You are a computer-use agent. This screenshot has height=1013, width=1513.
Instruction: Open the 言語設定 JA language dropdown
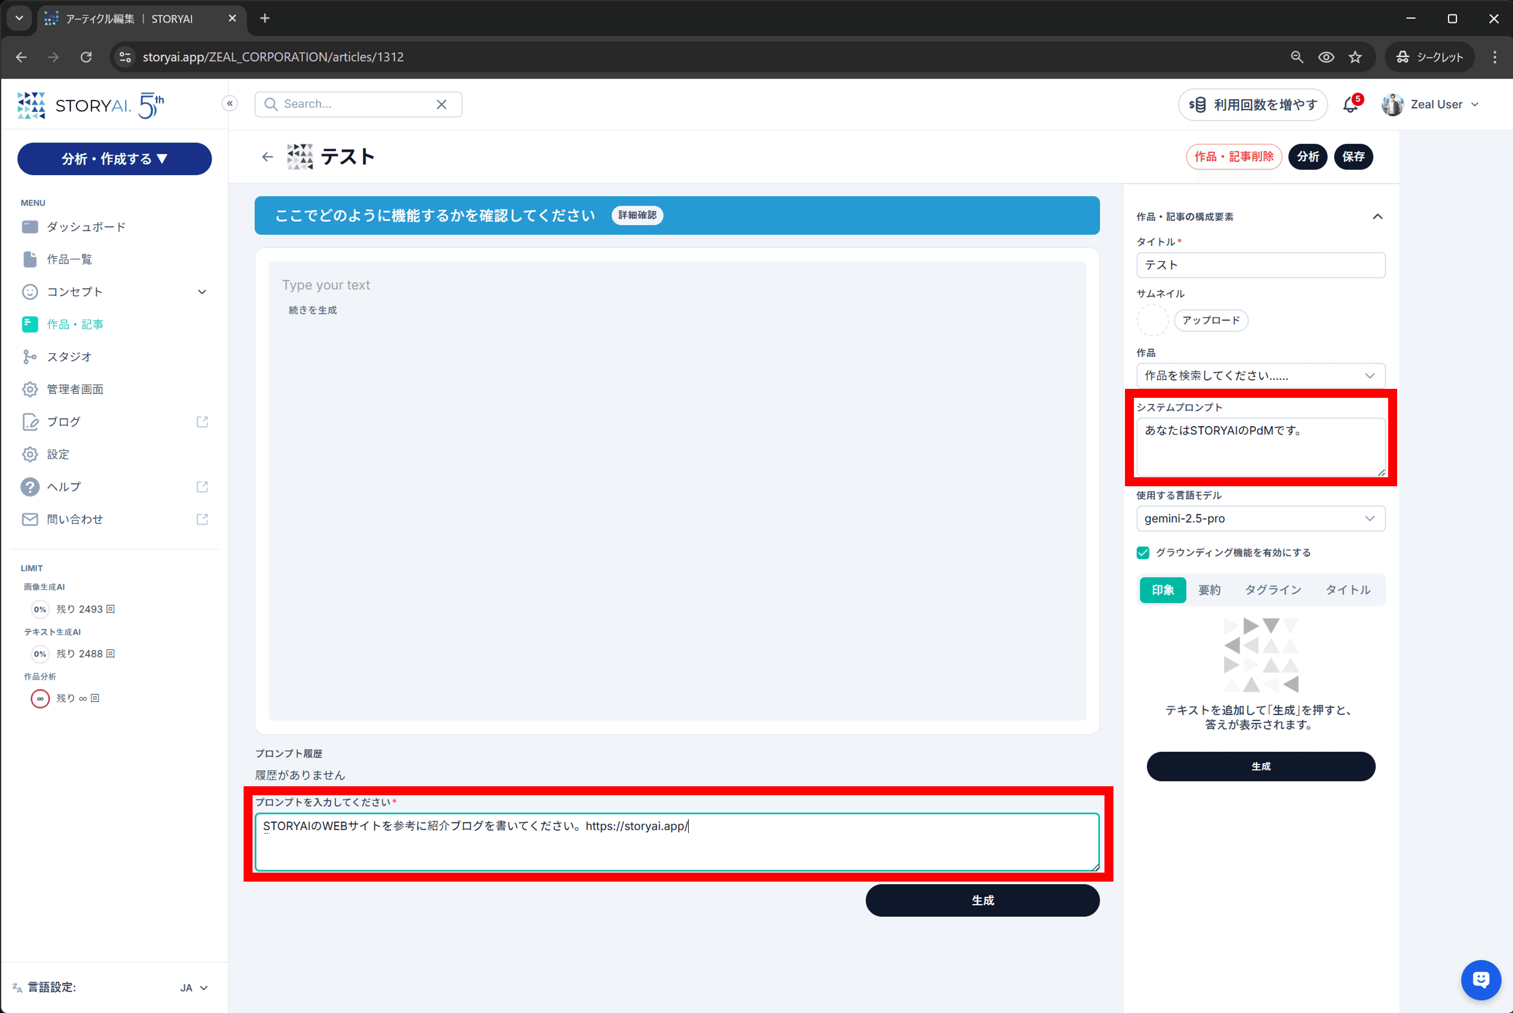(194, 987)
